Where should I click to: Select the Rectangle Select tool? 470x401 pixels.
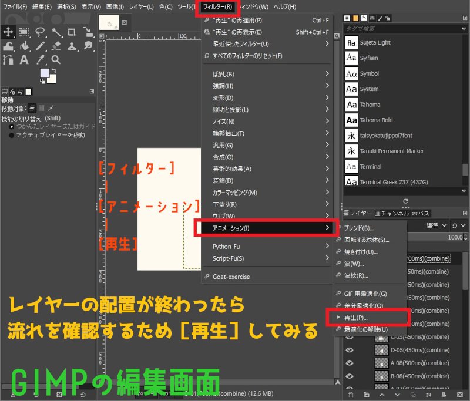24,32
